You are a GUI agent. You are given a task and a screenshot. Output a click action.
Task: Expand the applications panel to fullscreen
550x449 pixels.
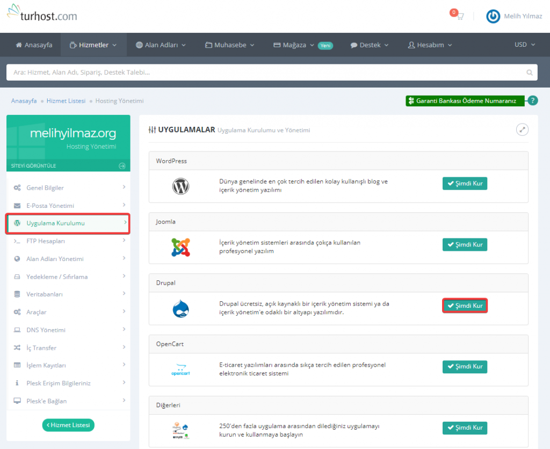coord(522,129)
